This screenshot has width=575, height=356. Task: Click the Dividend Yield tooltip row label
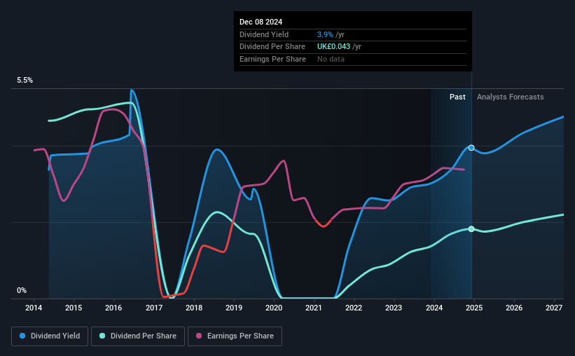coord(264,34)
